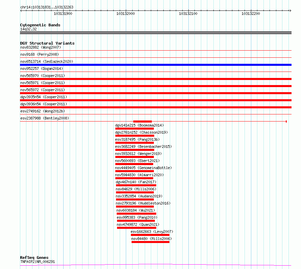This screenshot has height=269, width=301.
Task: Open nsv4449405 (GenomeinaBottle) variant
Action: [x=143, y=168]
